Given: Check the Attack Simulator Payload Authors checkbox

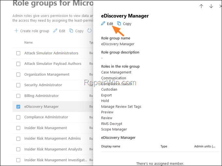Looking at the screenshot, I should coord(18,64).
